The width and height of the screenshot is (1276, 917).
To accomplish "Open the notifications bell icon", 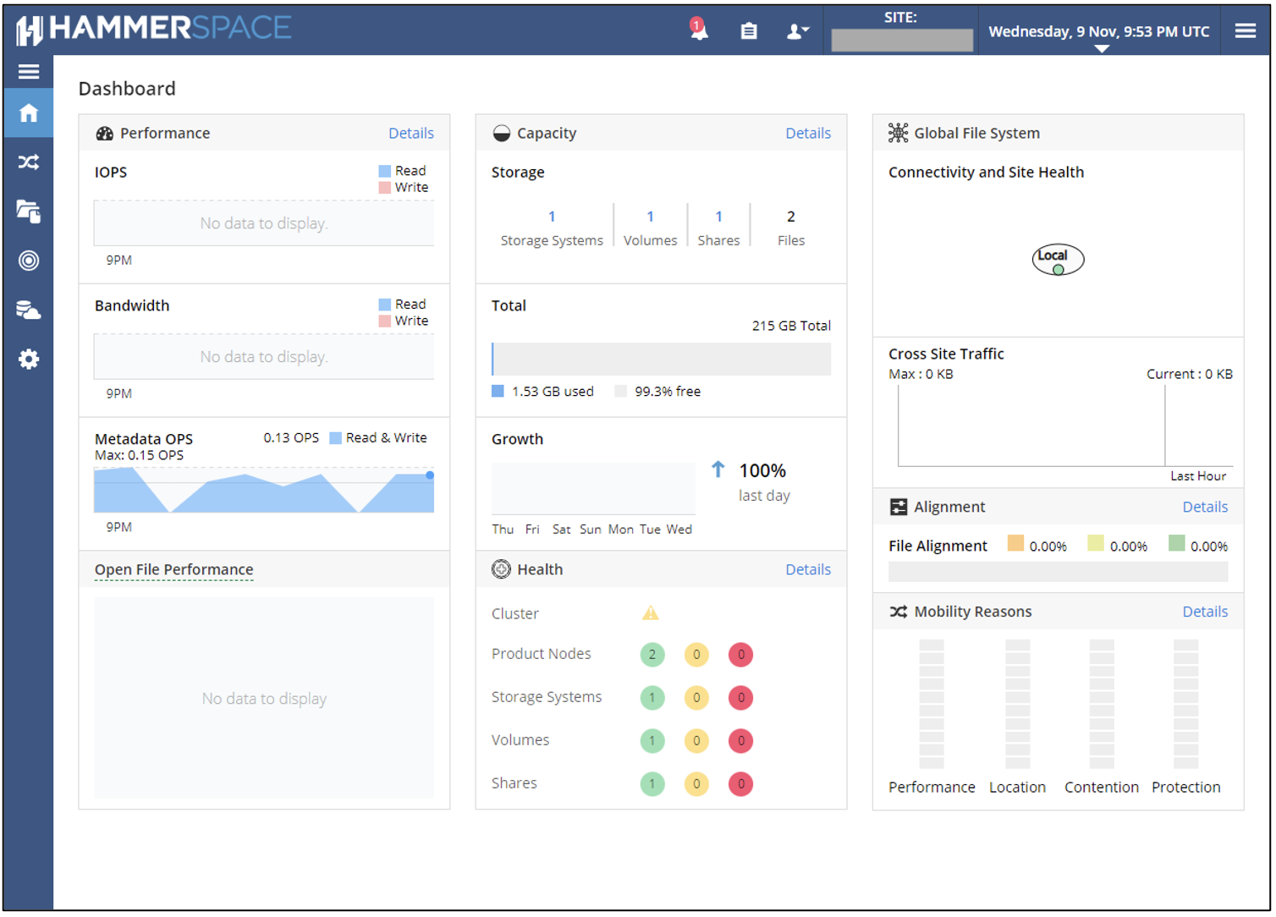I will click(698, 30).
